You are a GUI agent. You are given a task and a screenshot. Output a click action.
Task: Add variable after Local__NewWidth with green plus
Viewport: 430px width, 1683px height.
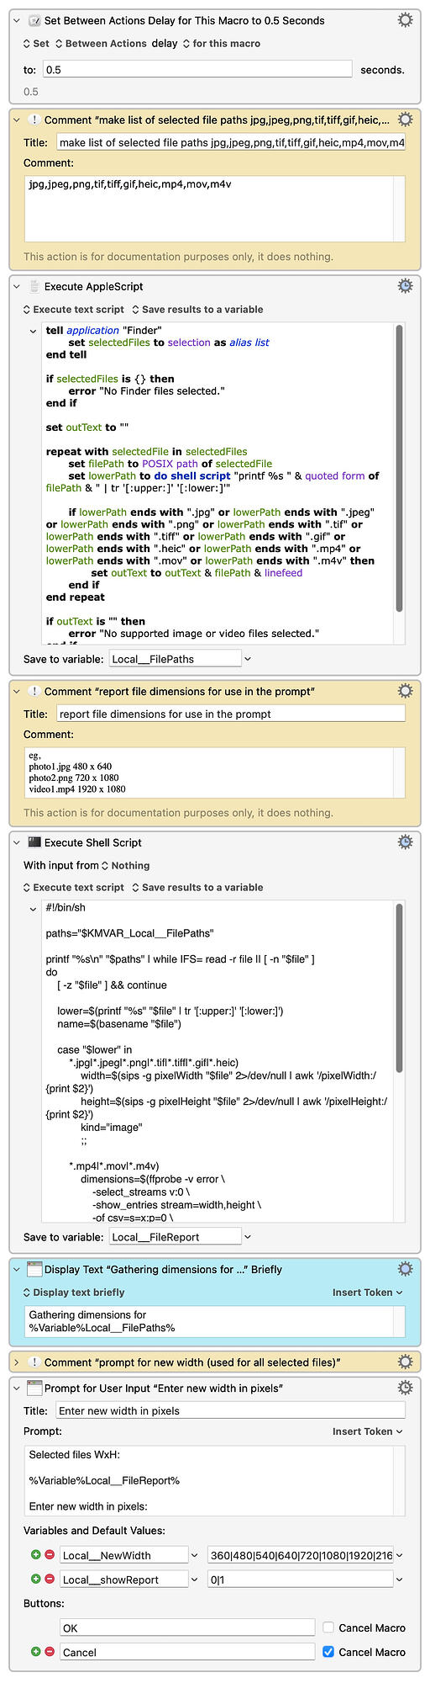pyautogui.click(x=35, y=1556)
